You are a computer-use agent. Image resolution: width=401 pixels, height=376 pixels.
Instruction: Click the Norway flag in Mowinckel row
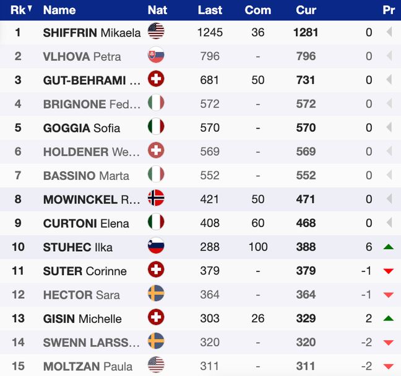156,199
